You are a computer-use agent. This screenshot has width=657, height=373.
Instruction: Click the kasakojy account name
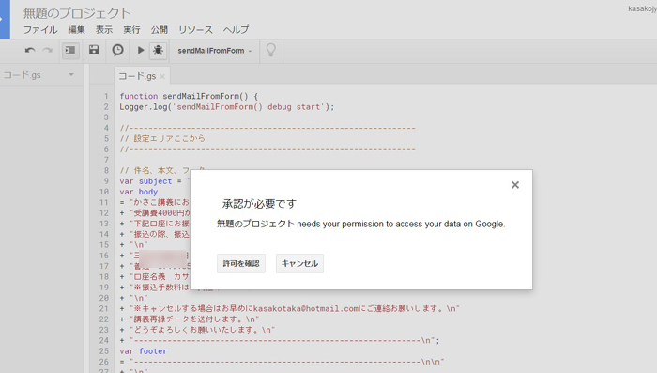click(x=642, y=8)
